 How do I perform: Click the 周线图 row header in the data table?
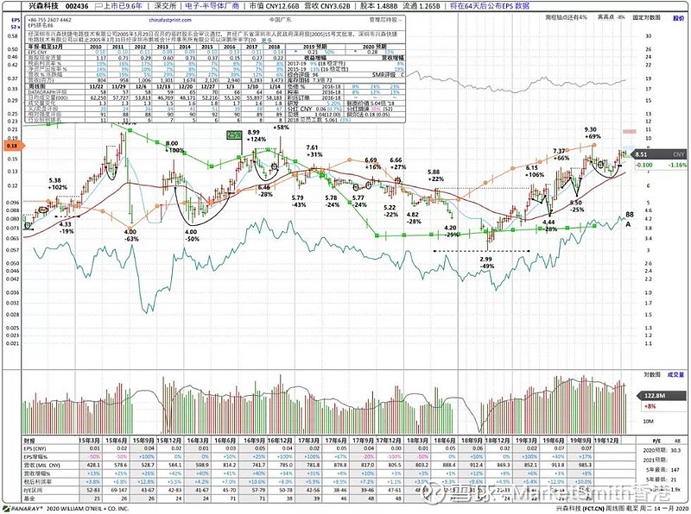pyautogui.click(x=36, y=87)
